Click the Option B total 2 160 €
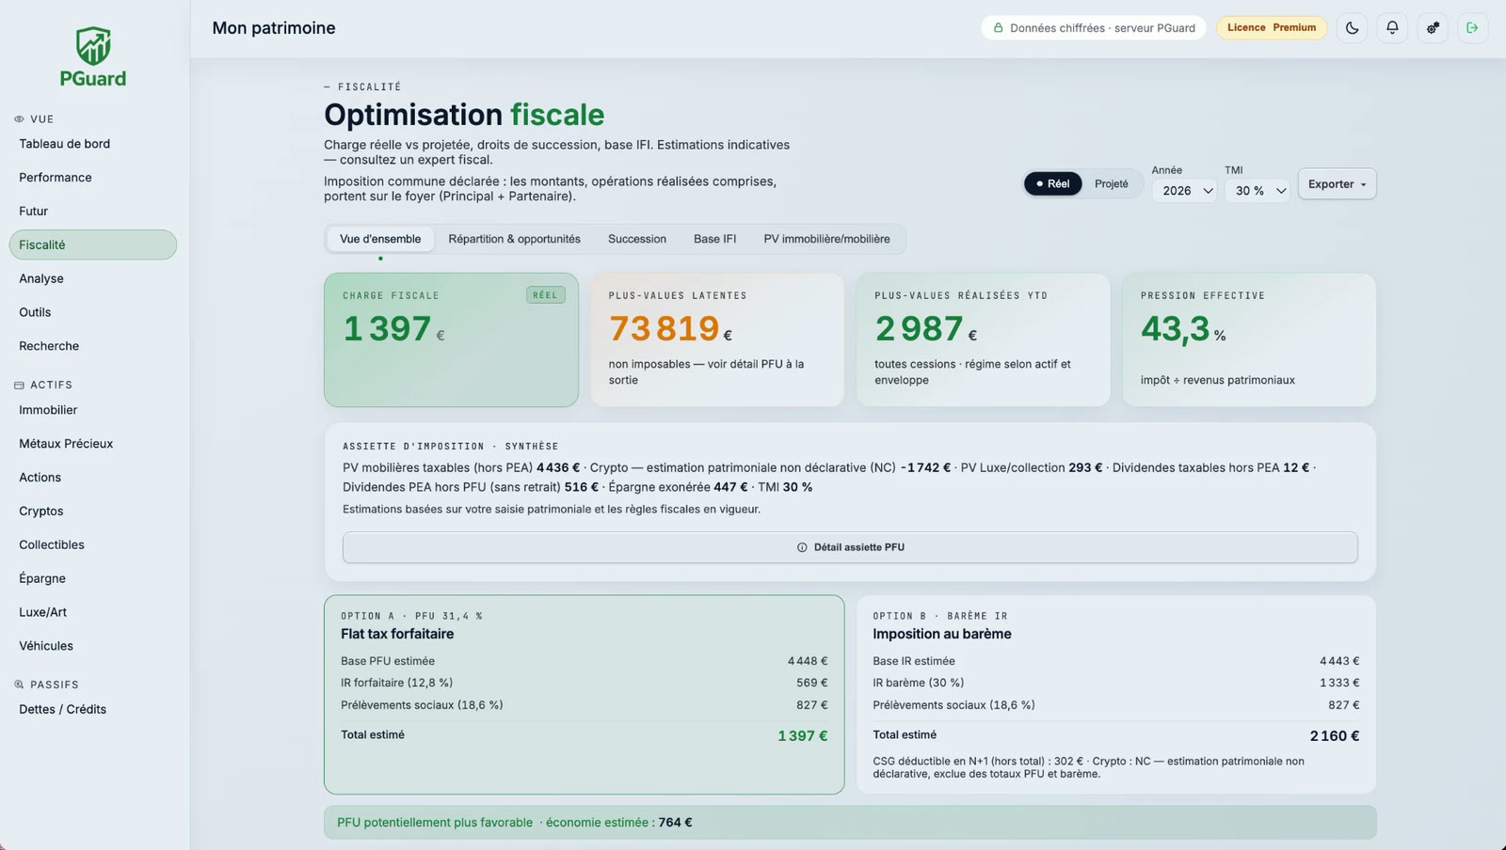1506x850 pixels. coord(1334,736)
